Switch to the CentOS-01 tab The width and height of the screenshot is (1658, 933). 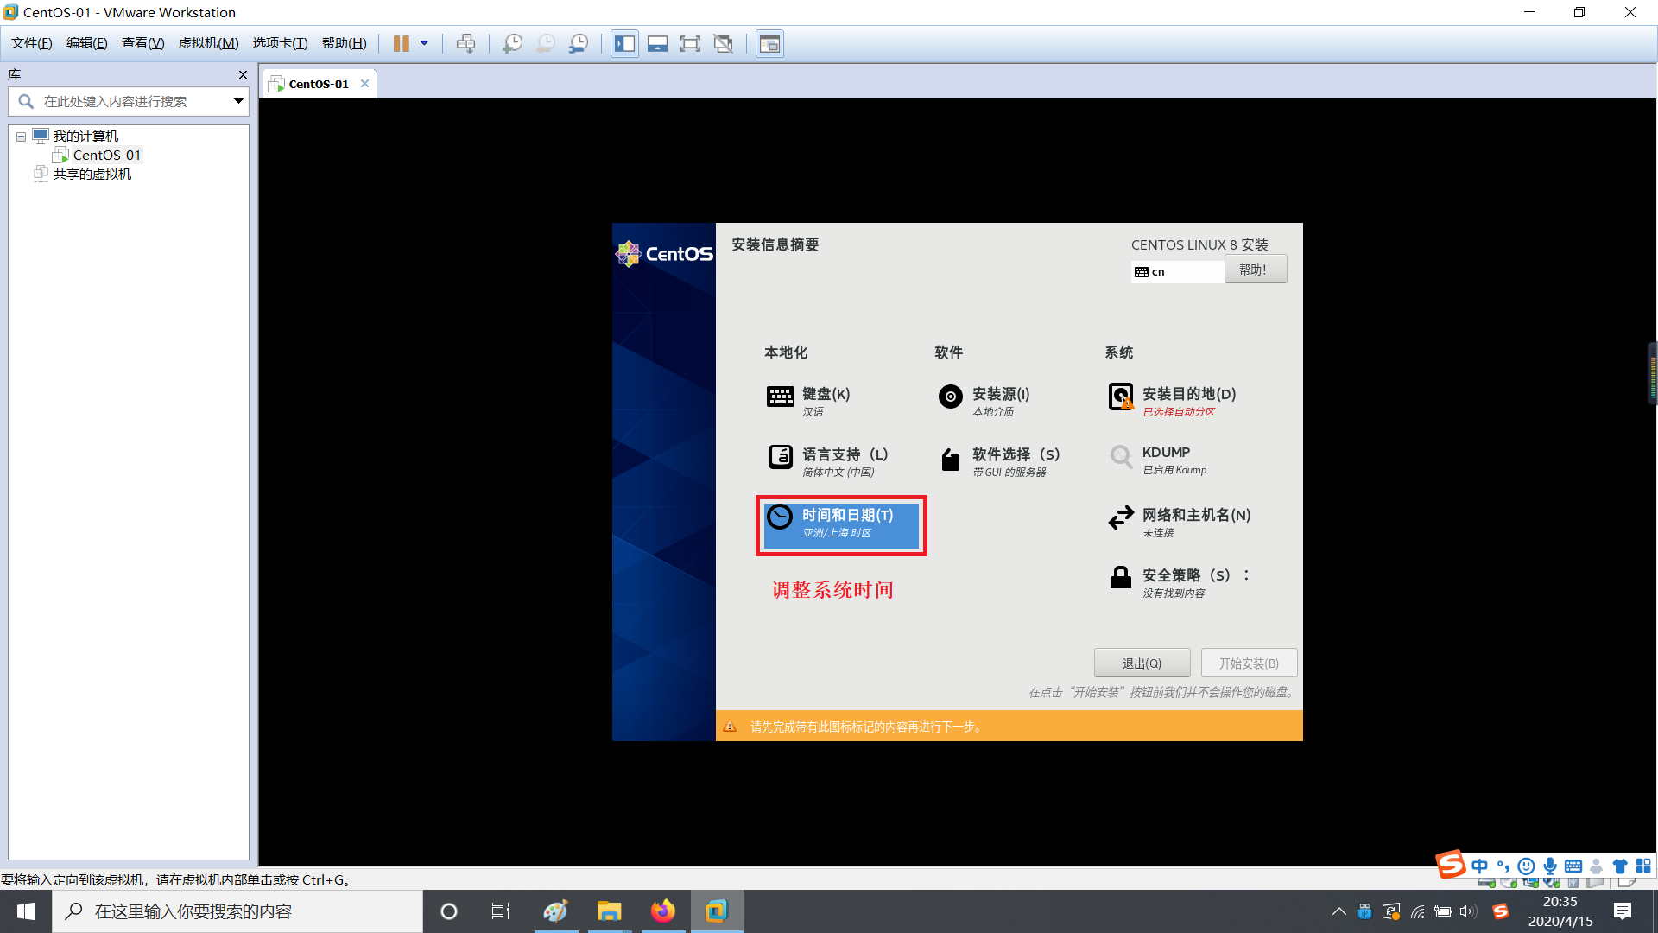pos(319,84)
